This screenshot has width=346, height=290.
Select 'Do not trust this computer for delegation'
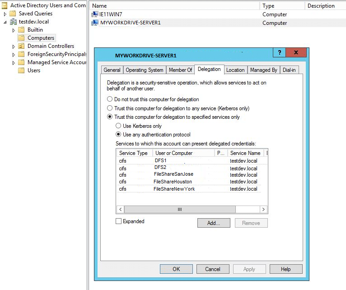(110, 99)
